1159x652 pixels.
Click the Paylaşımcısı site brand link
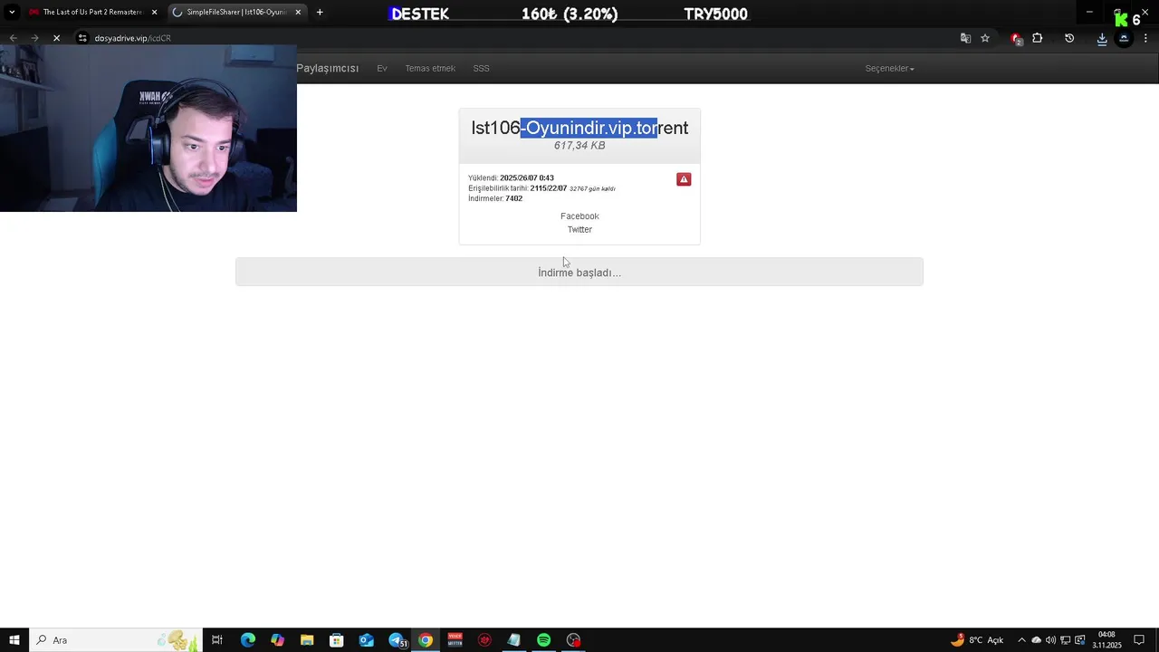tap(327, 69)
